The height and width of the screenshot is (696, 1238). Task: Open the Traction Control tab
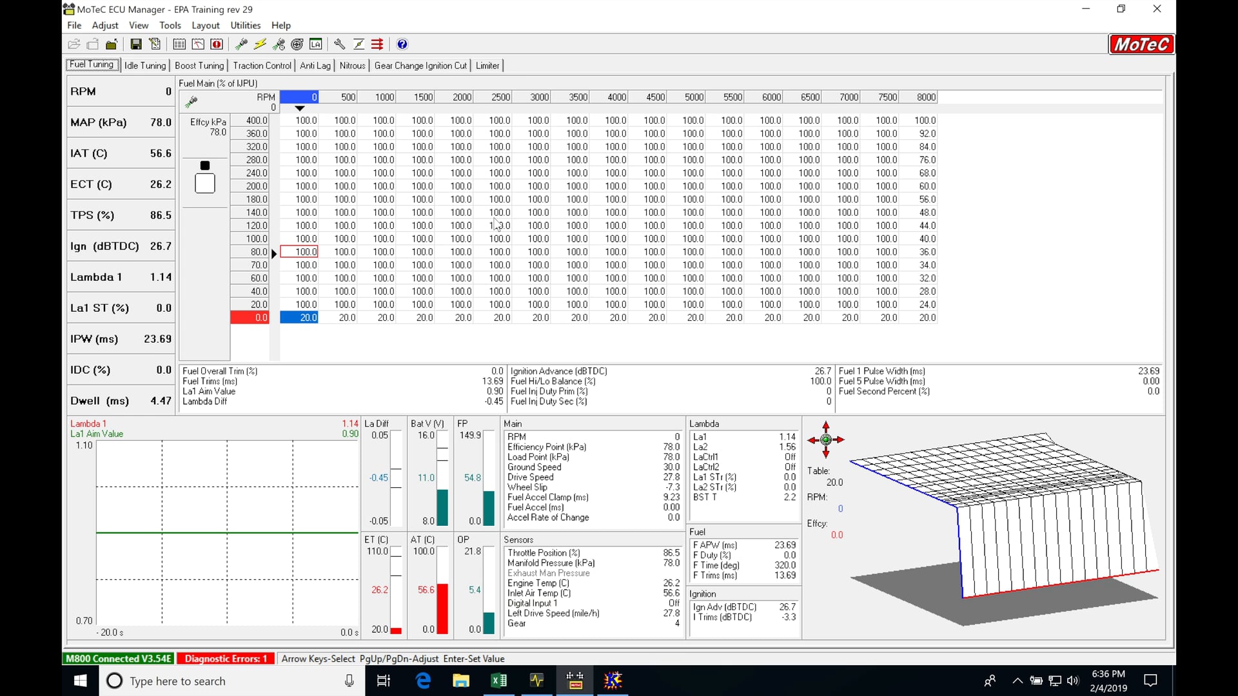(262, 65)
